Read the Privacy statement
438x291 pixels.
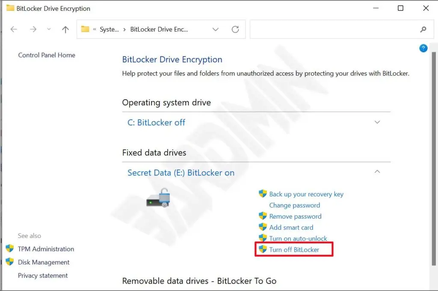43,276
